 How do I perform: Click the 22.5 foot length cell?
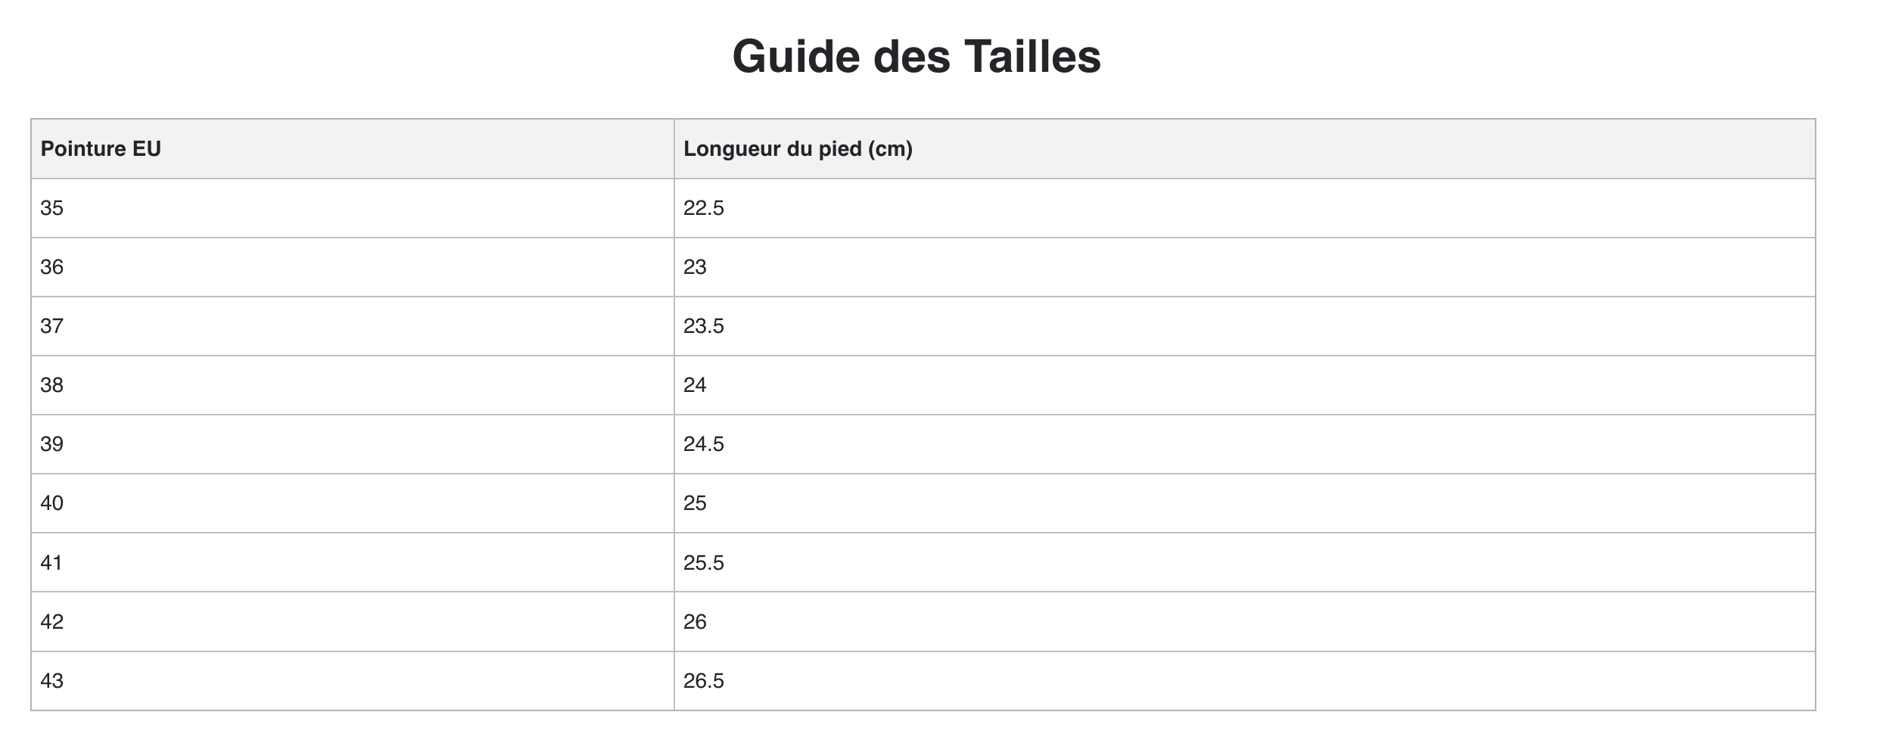(1244, 208)
